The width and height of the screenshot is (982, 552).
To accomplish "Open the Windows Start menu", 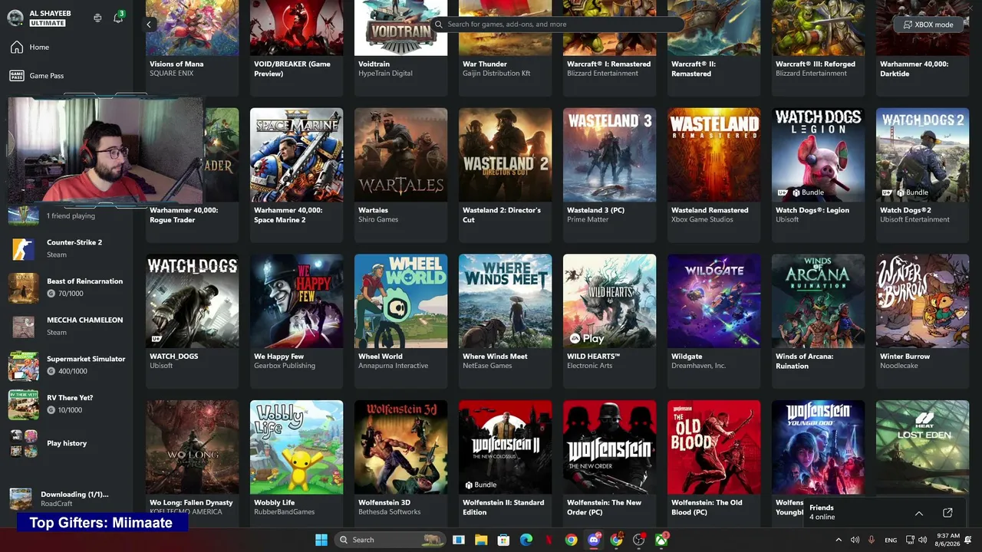I will click(x=321, y=540).
